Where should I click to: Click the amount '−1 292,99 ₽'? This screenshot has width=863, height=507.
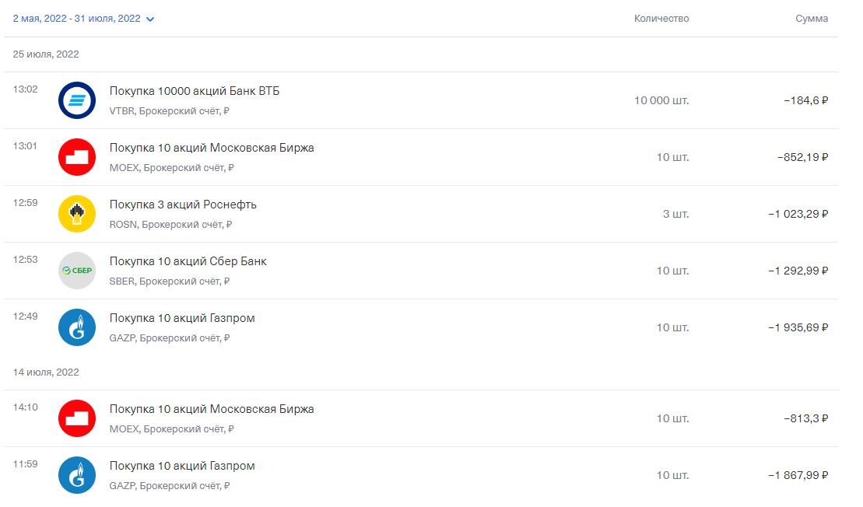[x=798, y=271]
